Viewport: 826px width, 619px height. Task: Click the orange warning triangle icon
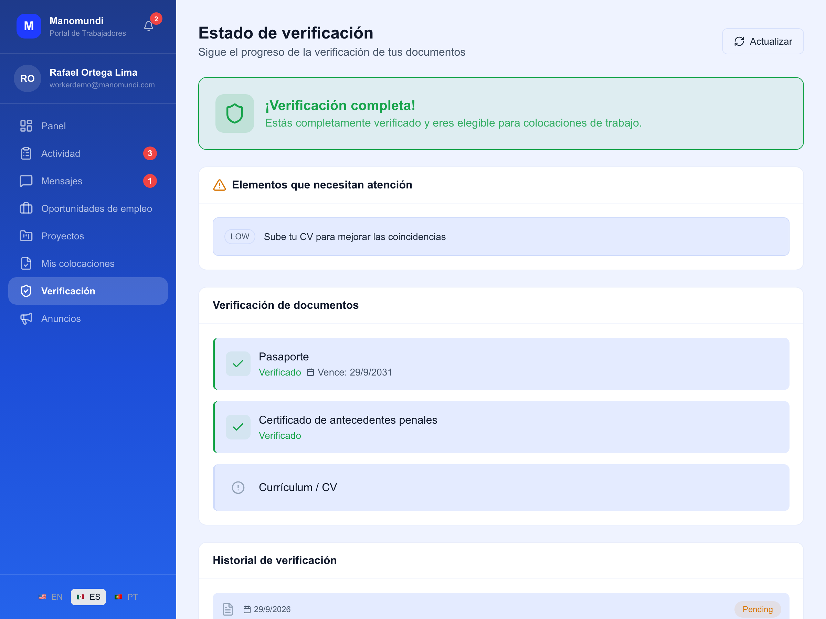[220, 185]
